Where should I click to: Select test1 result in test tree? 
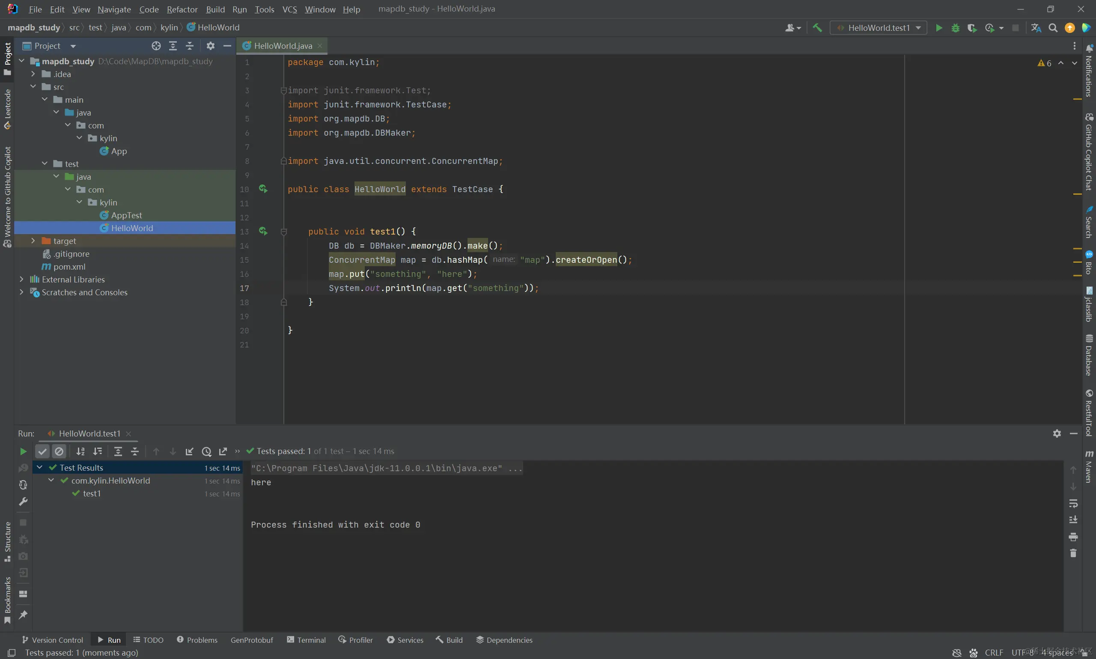coord(92,493)
